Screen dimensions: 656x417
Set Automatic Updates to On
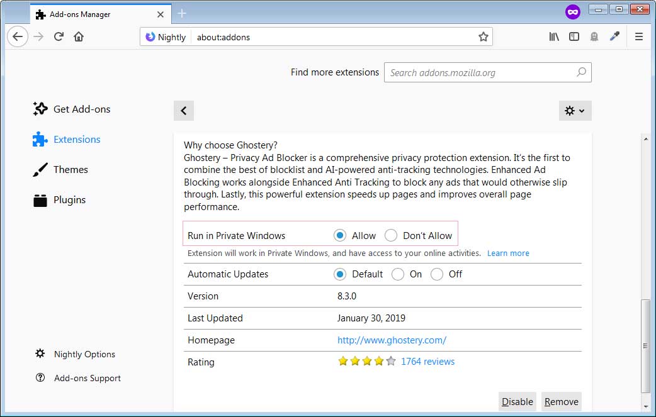[398, 274]
